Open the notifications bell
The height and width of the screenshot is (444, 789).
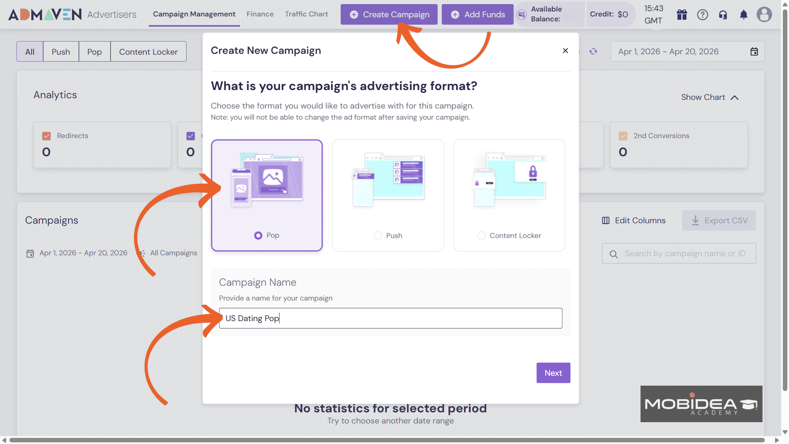click(743, 15)
